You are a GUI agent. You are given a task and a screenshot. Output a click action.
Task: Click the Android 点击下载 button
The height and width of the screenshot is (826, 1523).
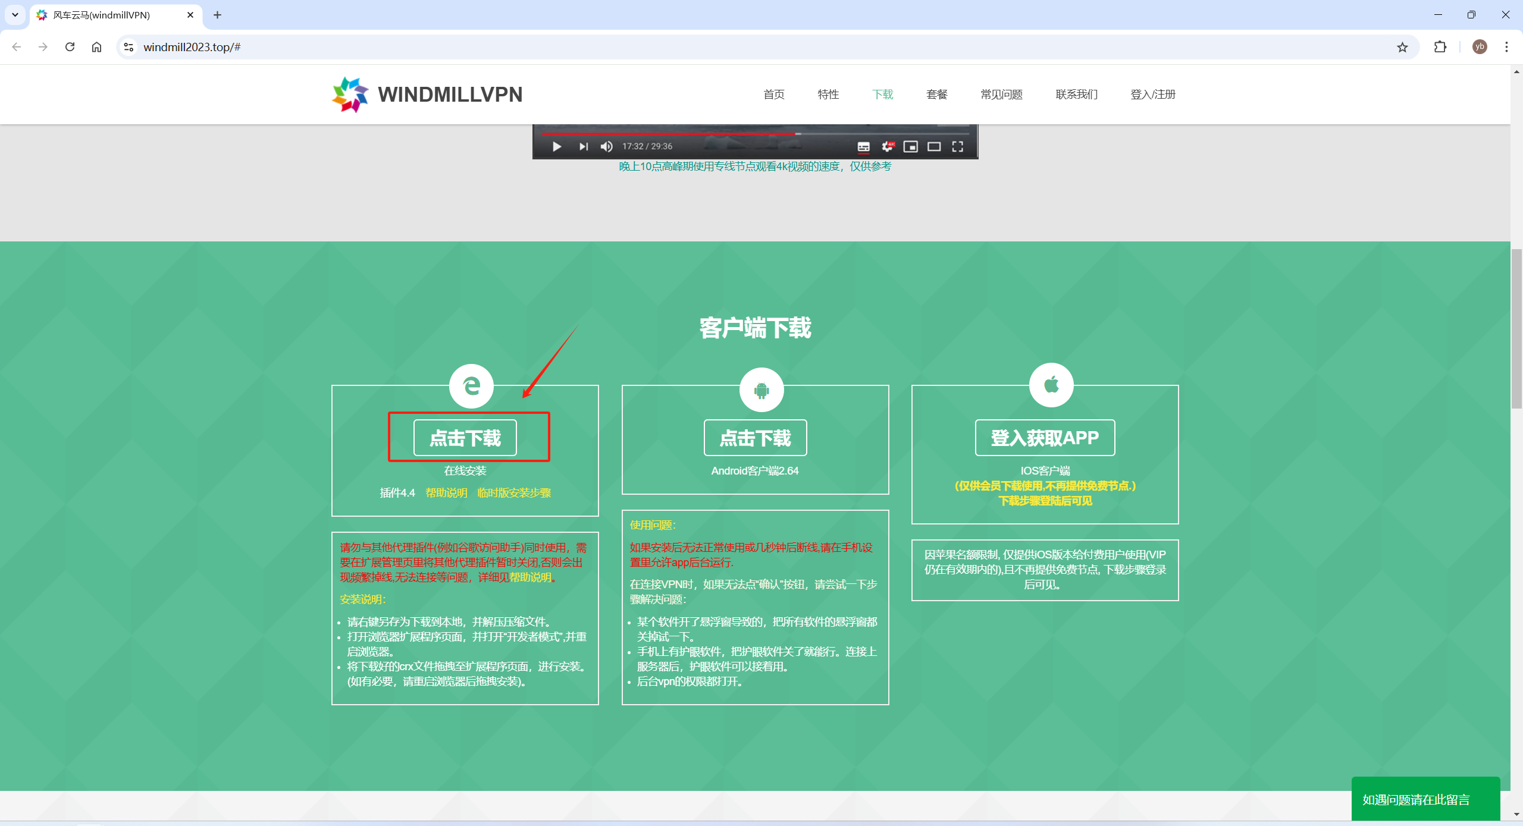pos(755,438)
